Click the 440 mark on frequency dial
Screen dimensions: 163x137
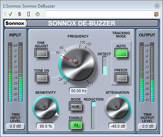(90, 83)
